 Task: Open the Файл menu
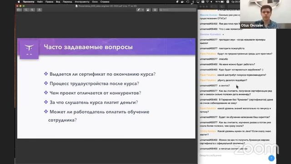(40, 2)
